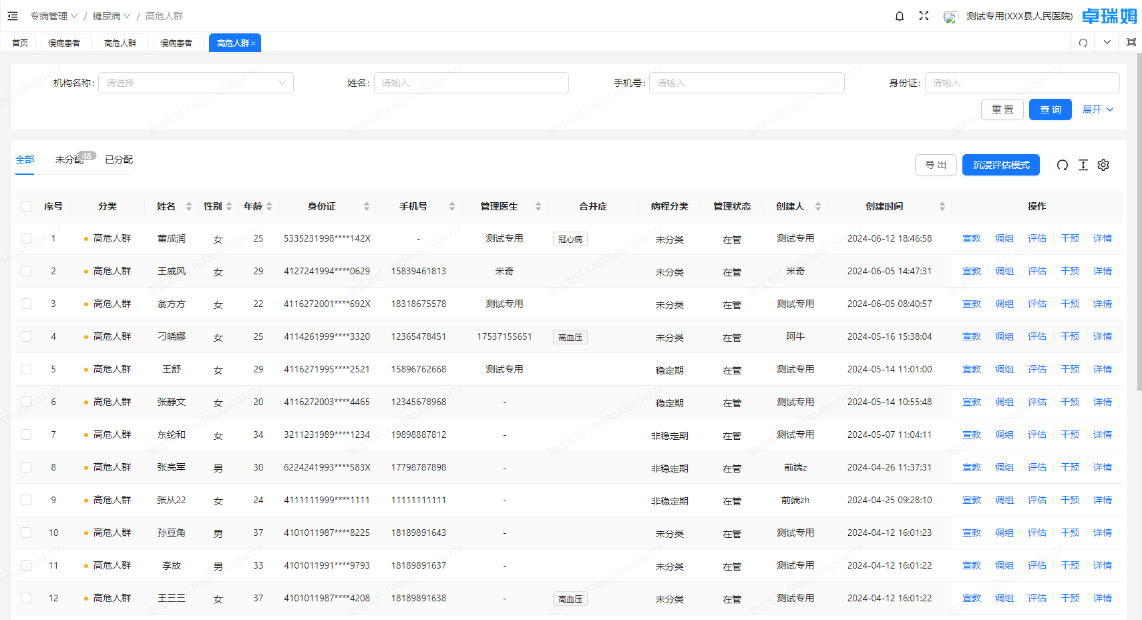Image resolution: width=1142 pixels, height=620 pixels.
Task: Open the notification bell
Action: click(x=900, y=16)
